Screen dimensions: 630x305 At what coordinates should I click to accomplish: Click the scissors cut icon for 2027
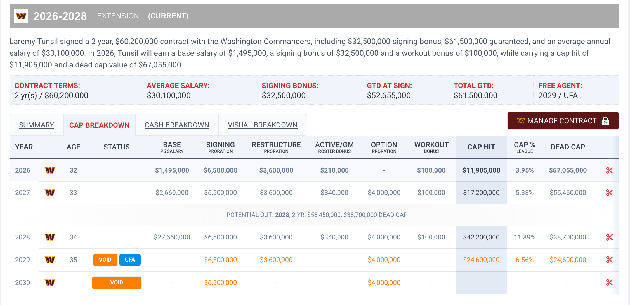click(609, 193)
